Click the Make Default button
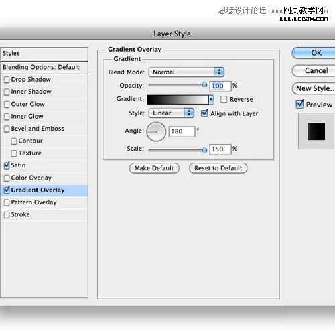Image resolution: width=335 pixels, height=335 pixels. tap(154, 168)
